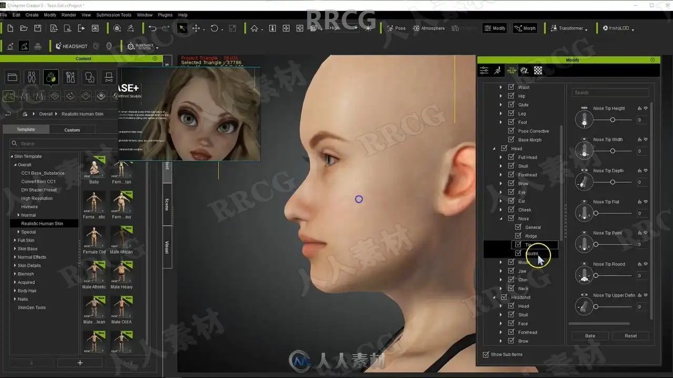Open the Transformer tool

click(569, 28)
